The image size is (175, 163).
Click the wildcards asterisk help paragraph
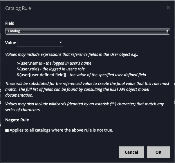point(84,107)
